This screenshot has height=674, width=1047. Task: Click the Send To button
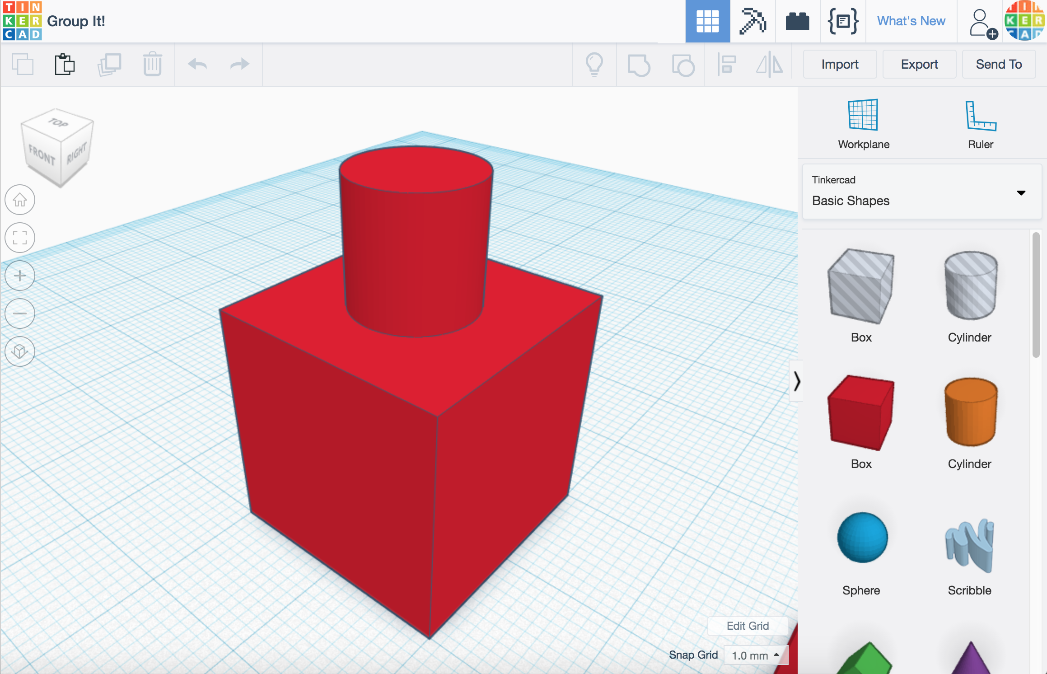999,65
